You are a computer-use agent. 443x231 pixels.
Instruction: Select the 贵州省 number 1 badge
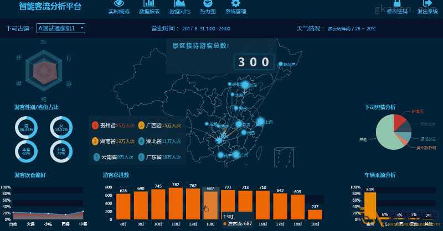pyautogui.click(x=95, y=125)
